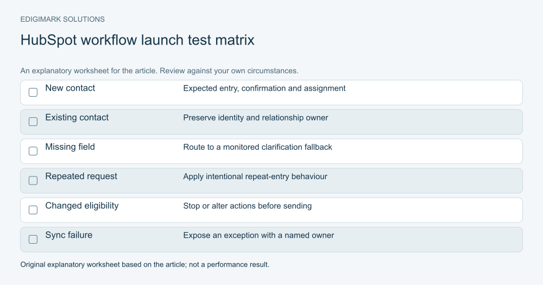Select the 'New contact' label
Screen dimensions: 543x285
click(x=70, y=88)
